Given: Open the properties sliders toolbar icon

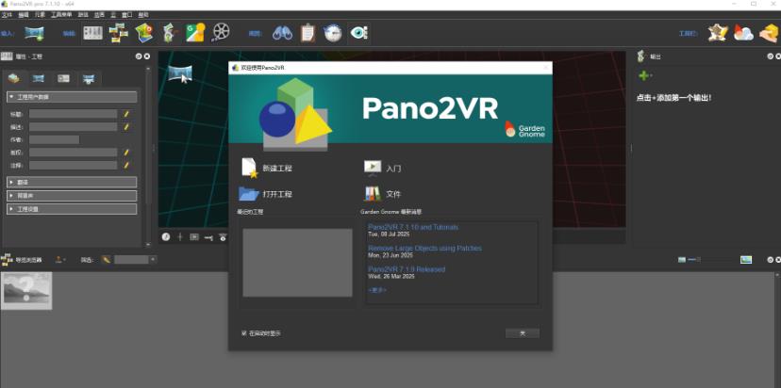Looking at the screenshot, I should pyautogui.click(x=92, y=33).
